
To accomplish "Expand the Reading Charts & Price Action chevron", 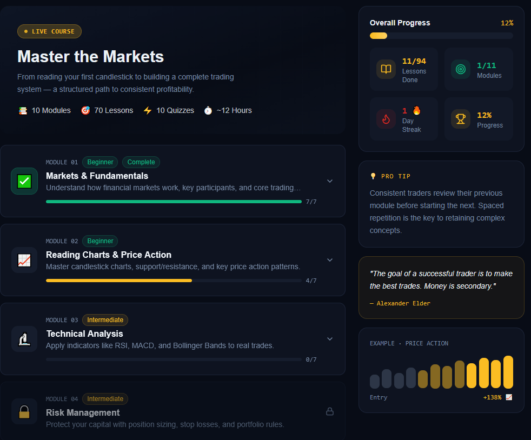I will pyautogui.click(x=330, y=260).
